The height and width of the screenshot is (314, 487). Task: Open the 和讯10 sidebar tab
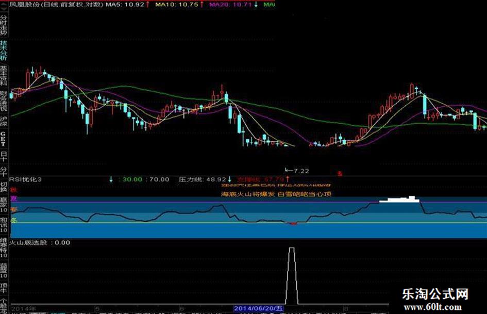[x=4, y=225]
